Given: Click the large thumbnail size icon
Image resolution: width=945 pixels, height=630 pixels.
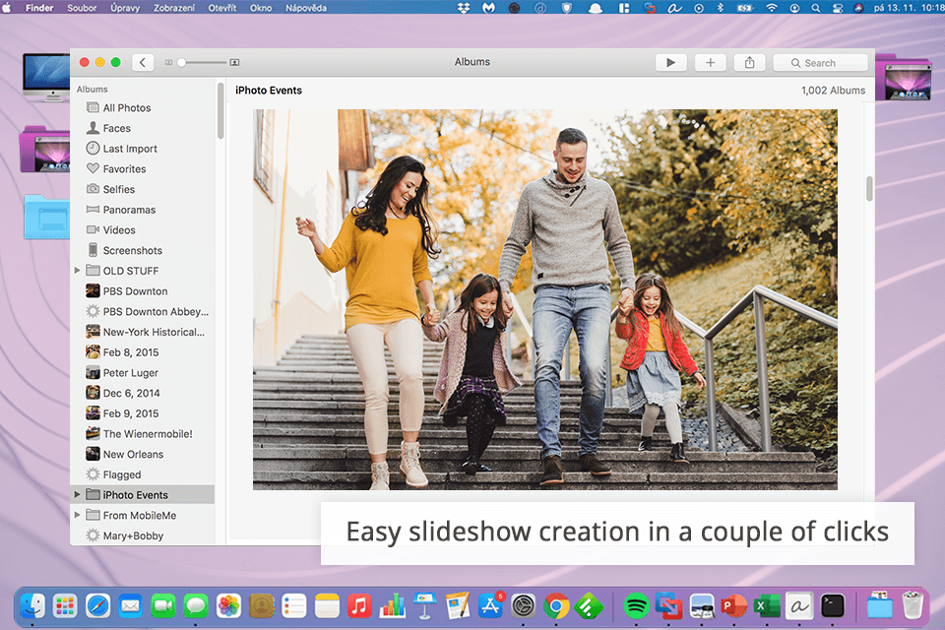Looking at the screenshot, I should pos(234,63).
